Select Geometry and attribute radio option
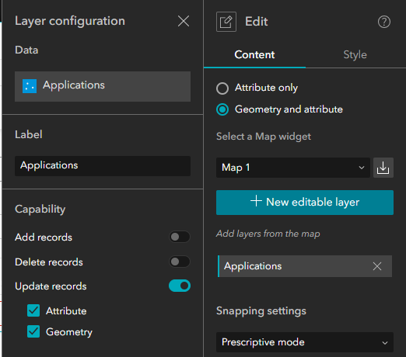The height and width of the screenshot is (357, 406). (x=222, y=109)
